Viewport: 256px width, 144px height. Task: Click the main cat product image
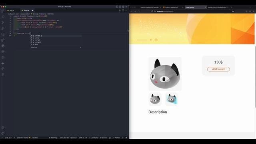[x=165, y=74]
